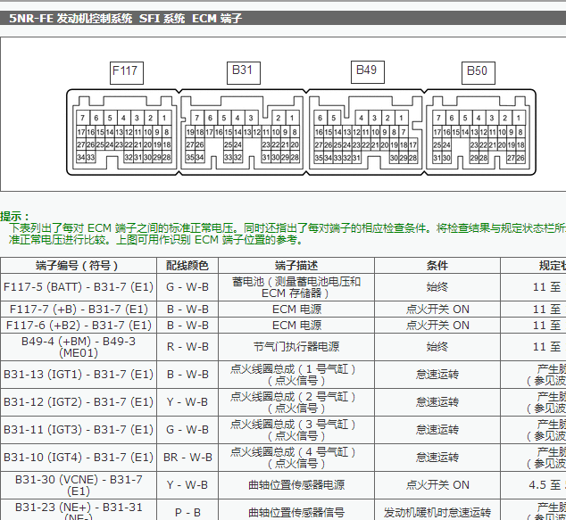566x520 pixels.
Task: Click the B50 connector label box
Action: 479,73
